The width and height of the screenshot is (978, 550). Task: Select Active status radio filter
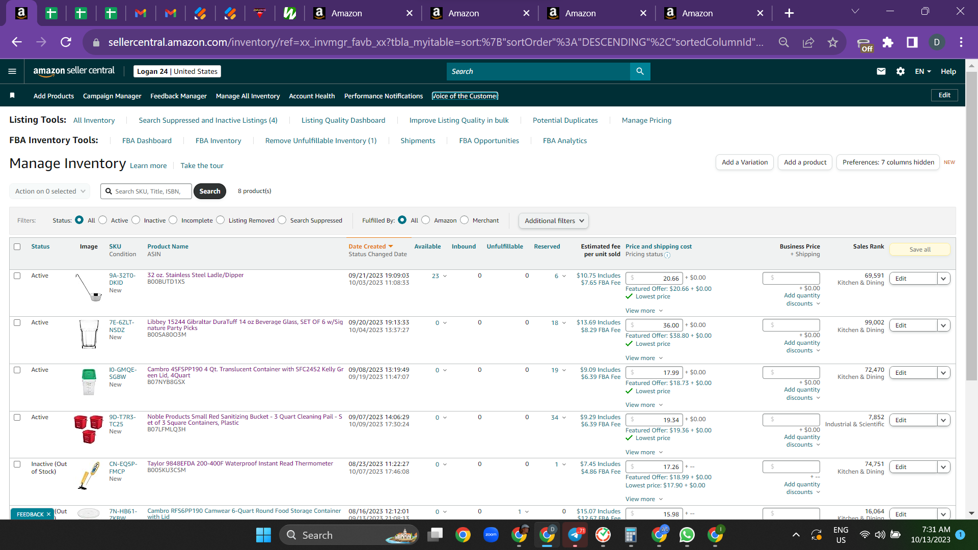tap(103, 220)
